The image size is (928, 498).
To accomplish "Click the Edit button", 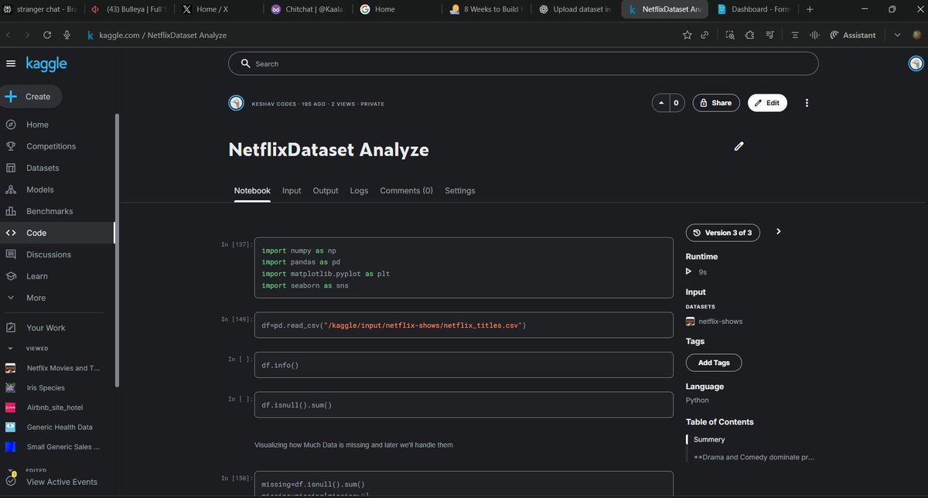I will click(767, 103).
